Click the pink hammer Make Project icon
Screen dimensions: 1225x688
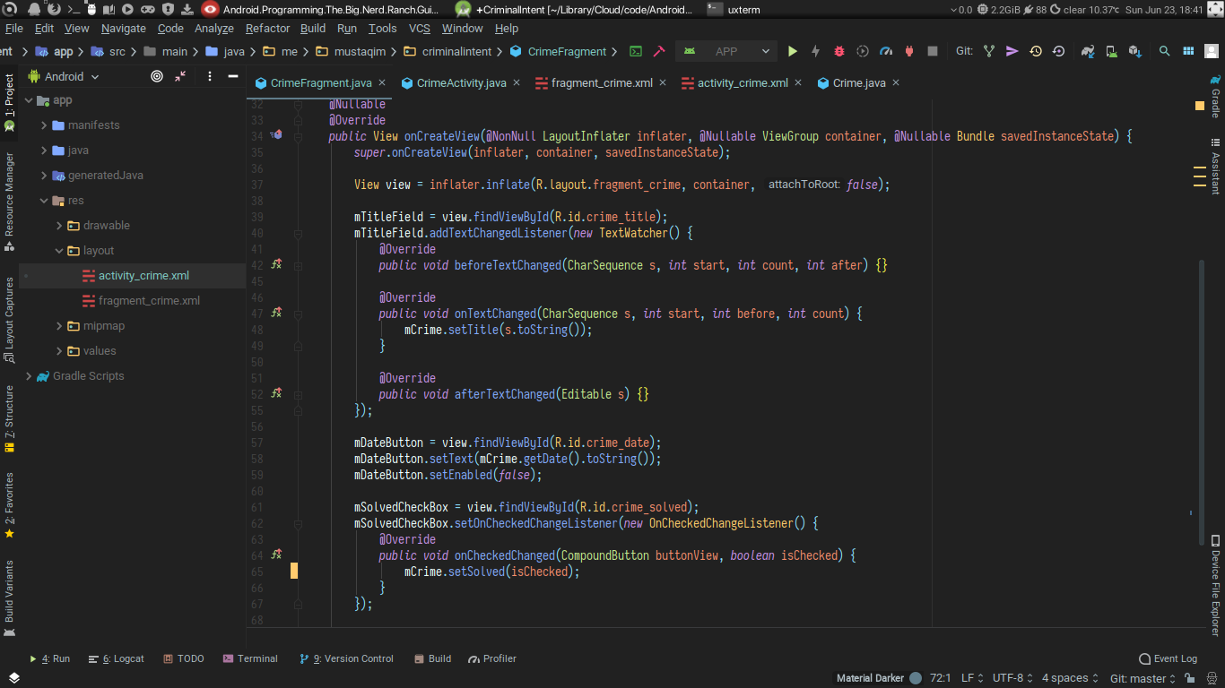[x=659, y=52]
